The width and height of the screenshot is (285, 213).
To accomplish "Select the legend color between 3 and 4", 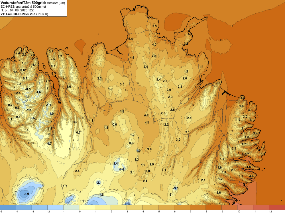I will 135,207.
